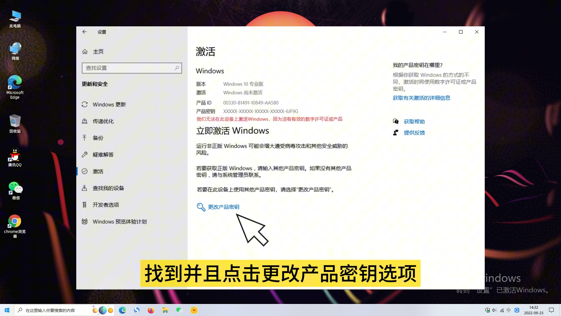The height and width of the screenshot is (316, 561).
Task: Open the 备份 settings page
Action: click(x=98, y=138)
